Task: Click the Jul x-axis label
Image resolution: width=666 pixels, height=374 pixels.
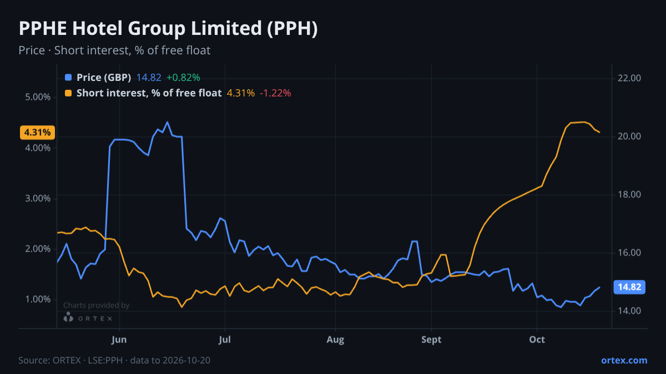Action: (225, 339)
